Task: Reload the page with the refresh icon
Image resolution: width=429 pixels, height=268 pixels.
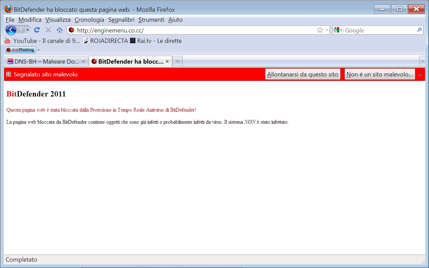Action: [x=37, y=30]
